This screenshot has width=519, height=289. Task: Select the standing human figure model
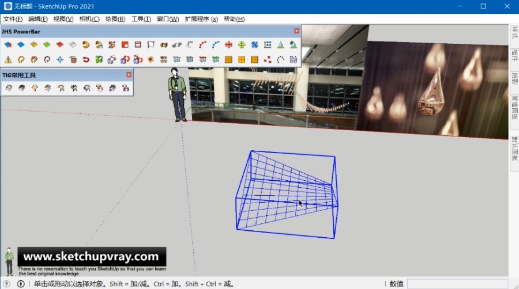pyautogui.click(x=177, y=95)
